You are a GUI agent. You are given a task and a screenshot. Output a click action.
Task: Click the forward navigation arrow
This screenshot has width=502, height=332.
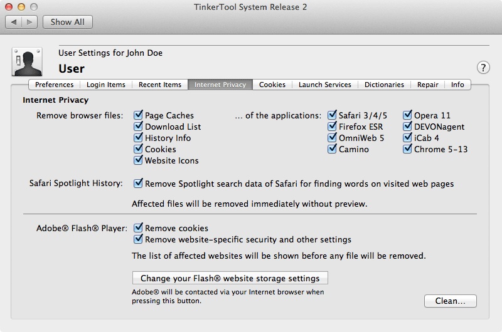(29, 22)
